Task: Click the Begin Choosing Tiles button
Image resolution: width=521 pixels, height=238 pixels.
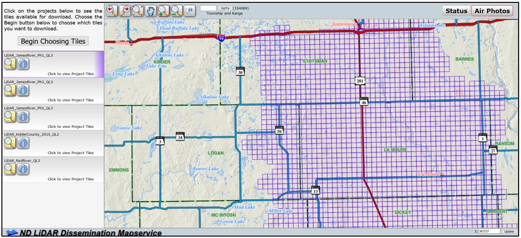Action: click(x=52, y=41)
